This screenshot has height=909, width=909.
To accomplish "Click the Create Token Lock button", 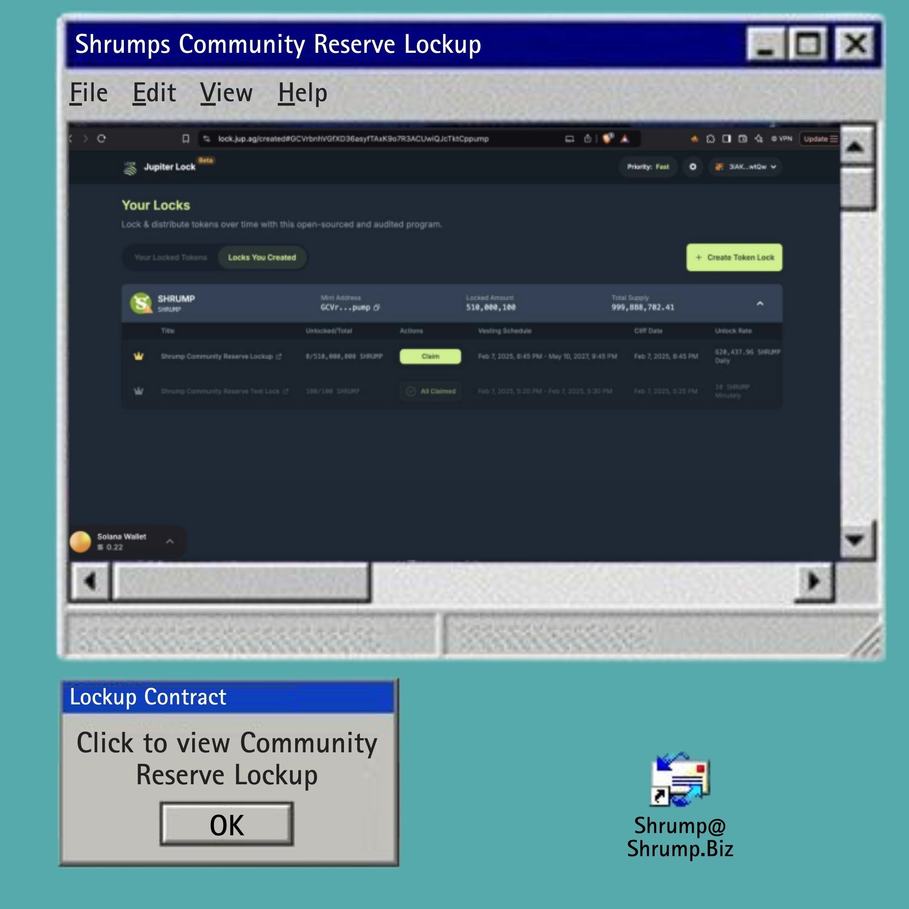I will point(734,257).
